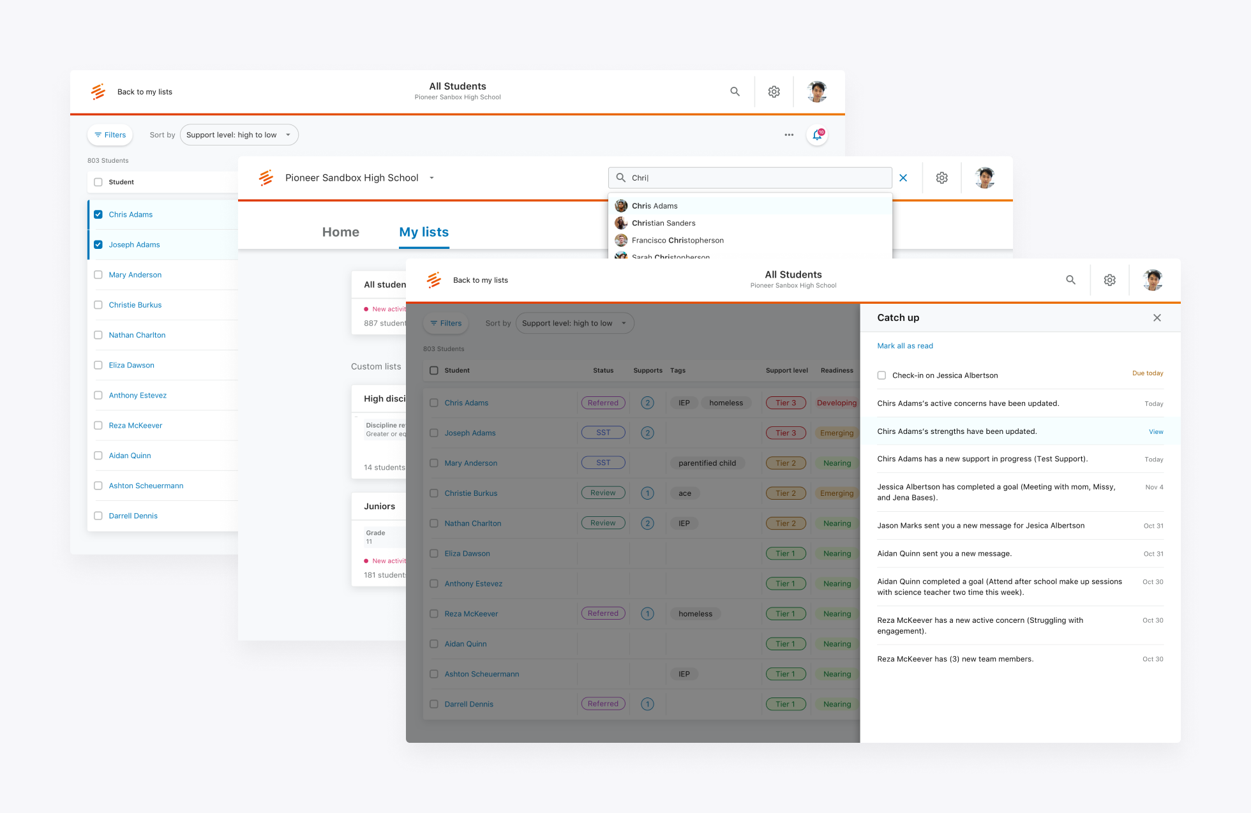The height and width of the screenshot is (813, 1251).
Task: Select the Student header checkbox to select all
Action: (x=98, y=182)
